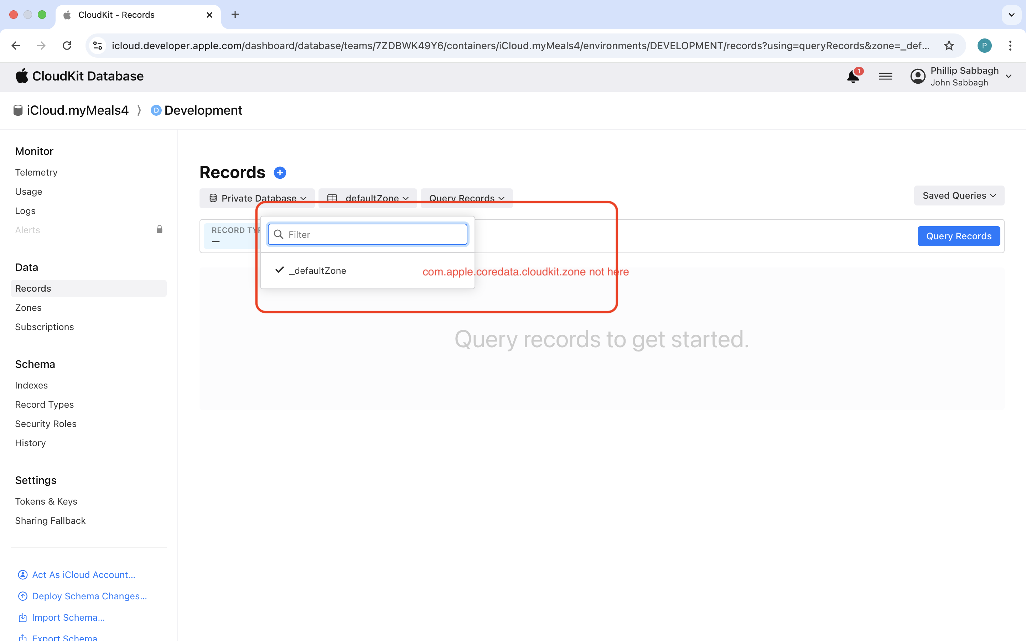Open Usage in the sidebar
This screenshot has height=641, width=1026.
(29, 192)
